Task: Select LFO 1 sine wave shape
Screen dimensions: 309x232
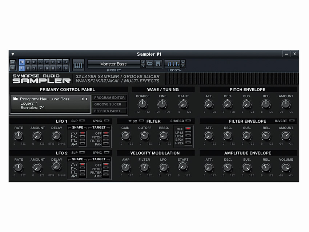Action: coord(83,133)
